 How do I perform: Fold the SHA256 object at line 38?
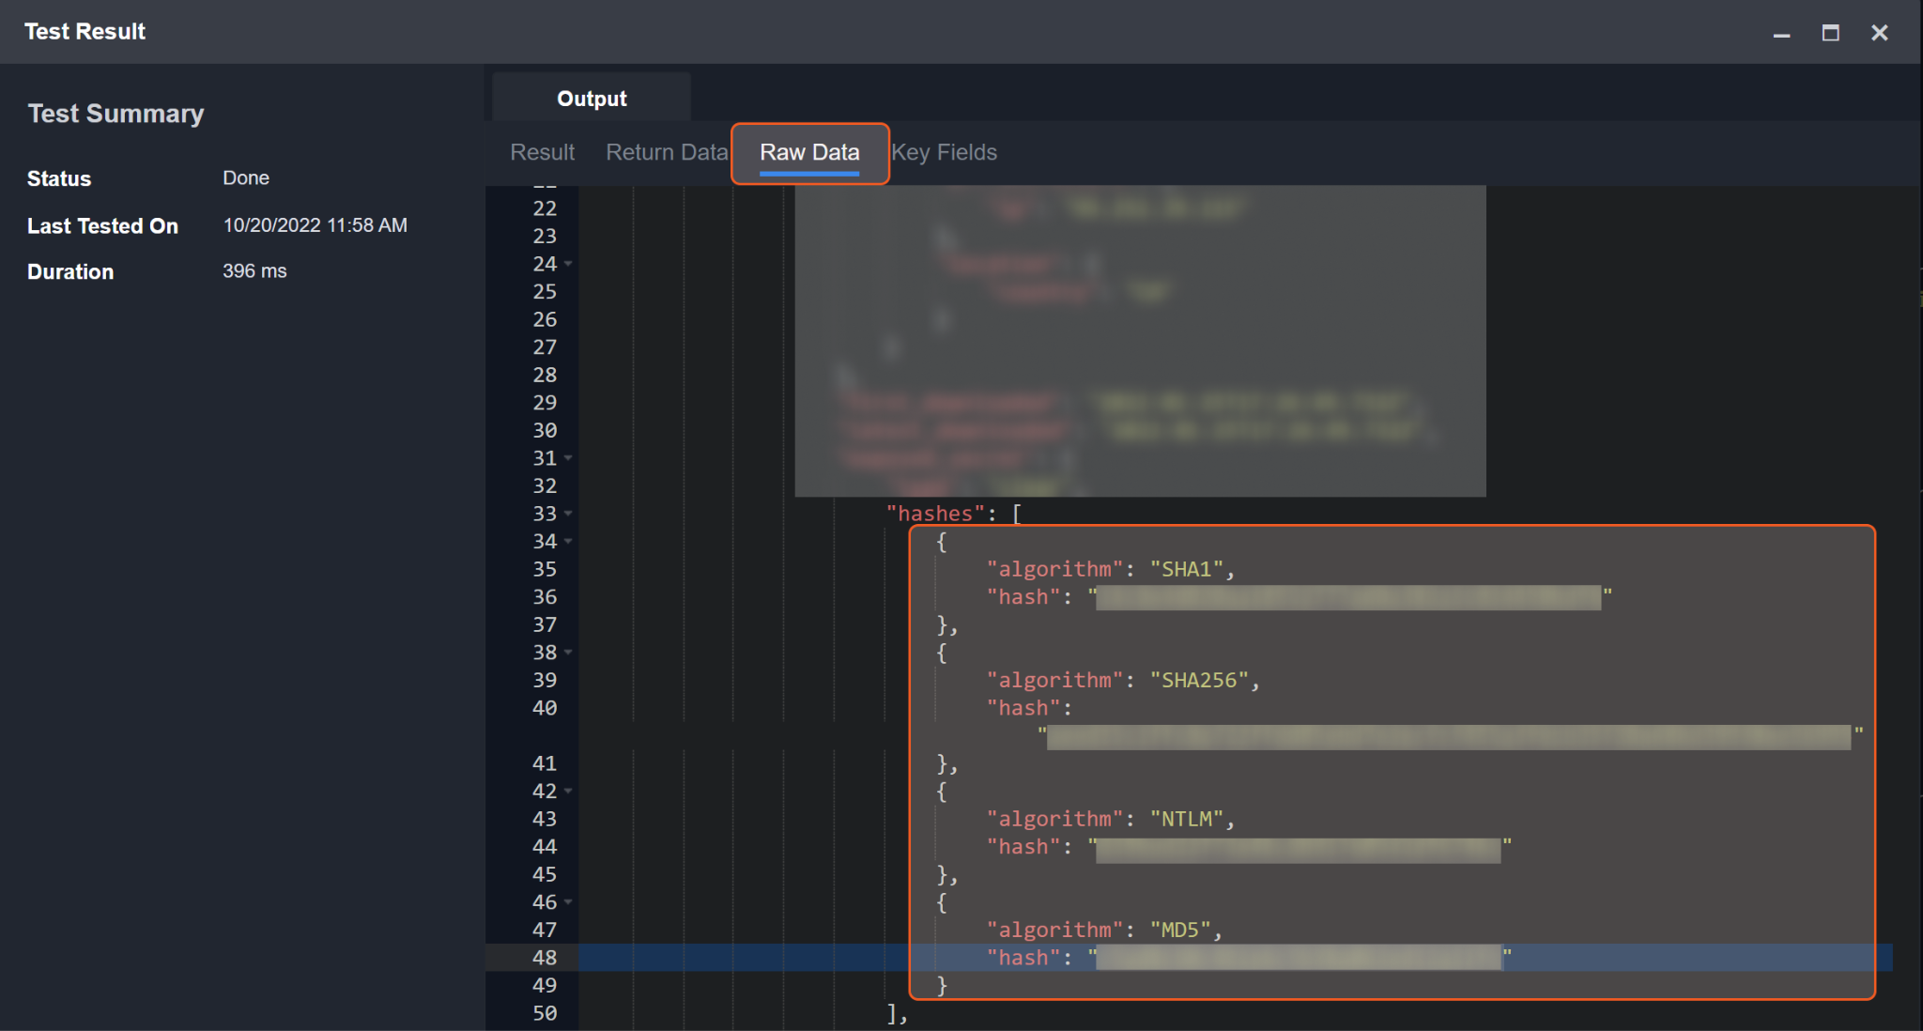(569, 653)
